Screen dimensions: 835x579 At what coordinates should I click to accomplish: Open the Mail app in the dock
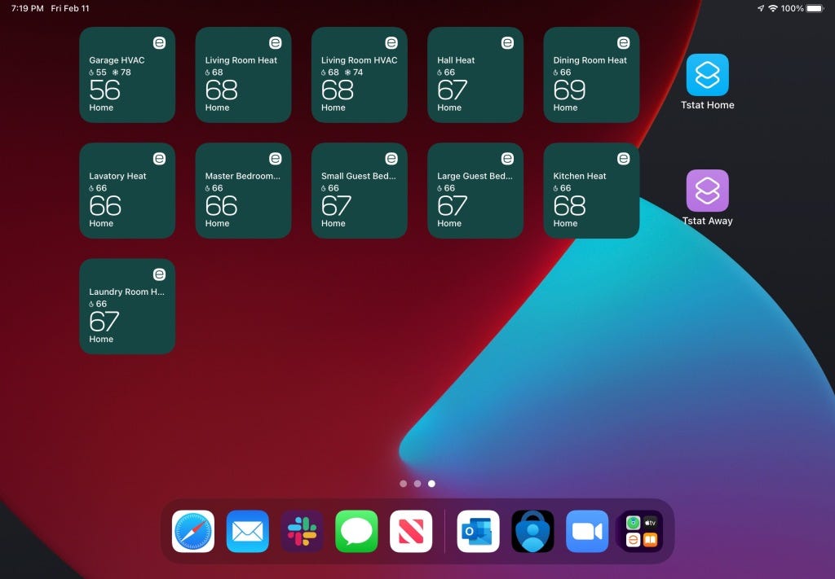pos(248,531)
